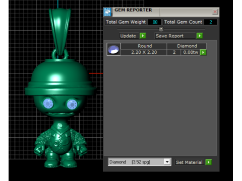Click the right blue gem eye on model
242x181 pixels.
pos(72,104)
